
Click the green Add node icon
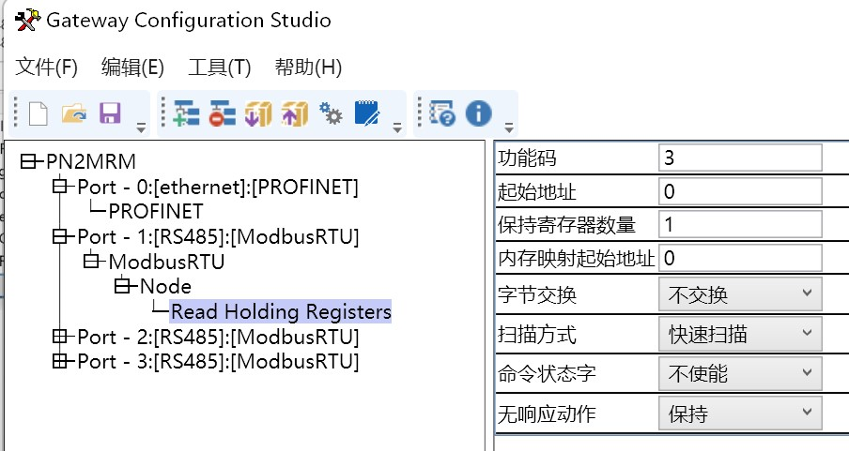click(x=186, y=114)
